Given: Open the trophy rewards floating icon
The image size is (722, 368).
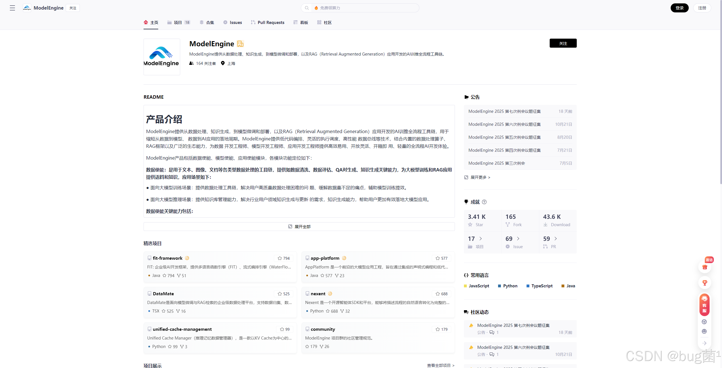Looking at the screenshot, I should click(x=705, y=283).
